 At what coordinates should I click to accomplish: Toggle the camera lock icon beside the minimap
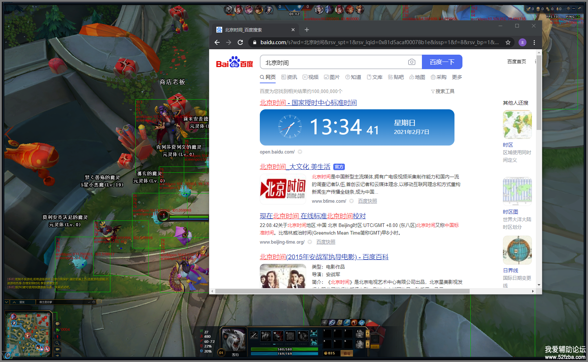pos(58,349)
